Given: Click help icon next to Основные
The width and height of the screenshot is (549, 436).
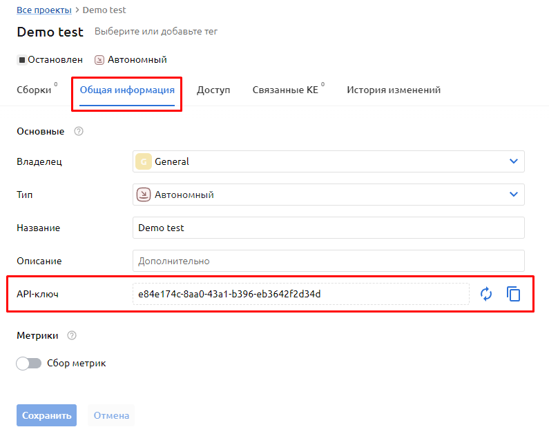Looking at the screenshot, I should point(78,131).
